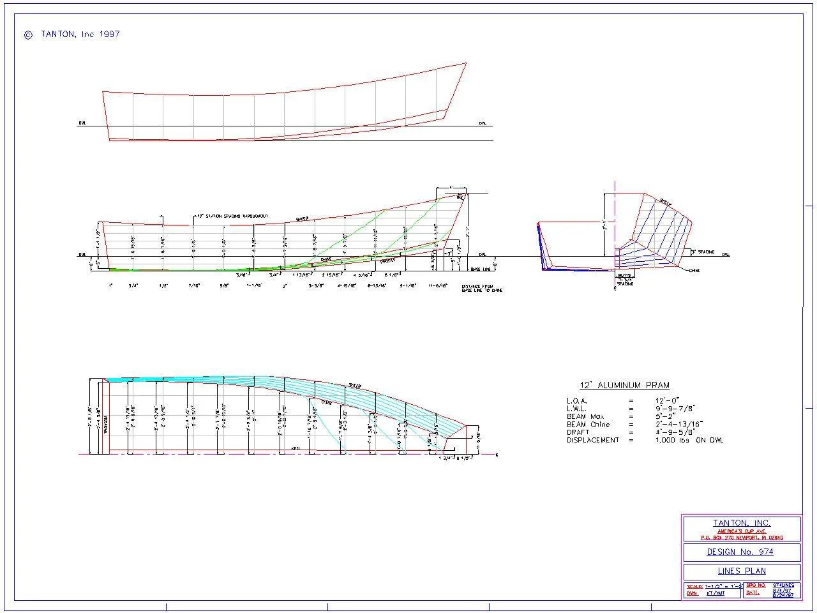Click the 'L.O.A.' label

click(x=578, y=400)
